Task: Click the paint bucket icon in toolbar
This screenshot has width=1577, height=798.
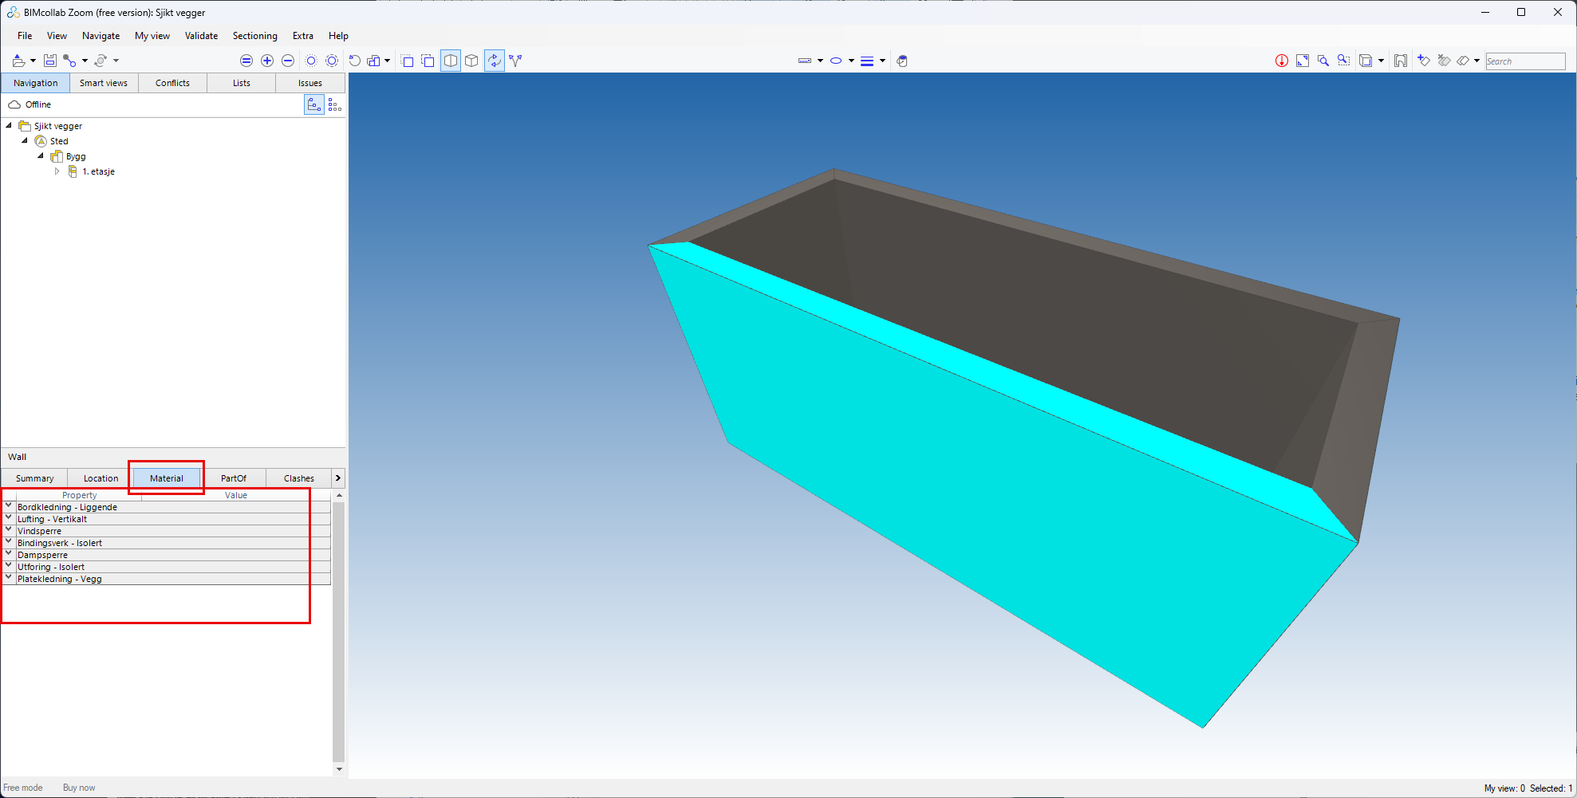Action: tap(902, 61)
